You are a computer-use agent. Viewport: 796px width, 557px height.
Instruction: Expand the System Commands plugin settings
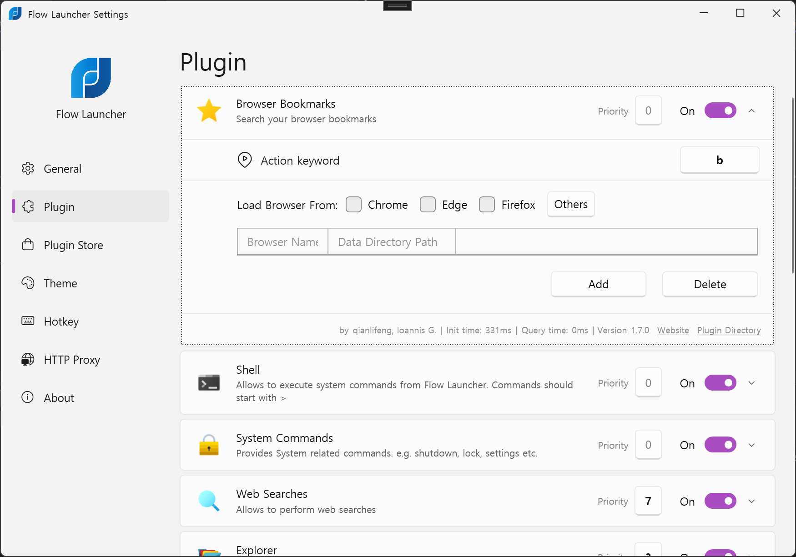(751, 445)
